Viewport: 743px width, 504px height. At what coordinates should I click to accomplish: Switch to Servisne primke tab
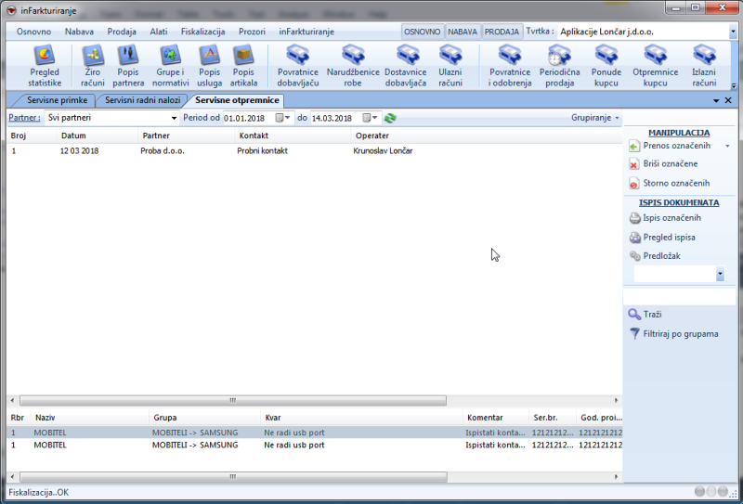(x=57, y=100)
